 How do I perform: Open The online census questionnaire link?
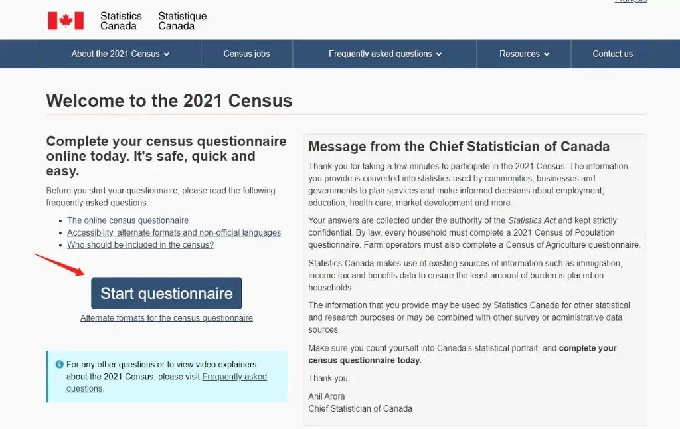click(x=128, y=220)
